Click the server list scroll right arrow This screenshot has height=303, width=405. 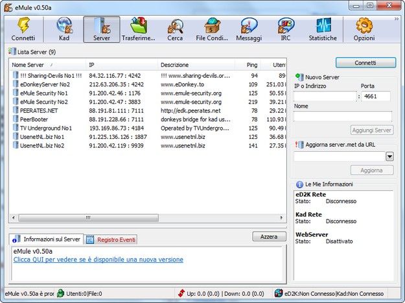281,218
